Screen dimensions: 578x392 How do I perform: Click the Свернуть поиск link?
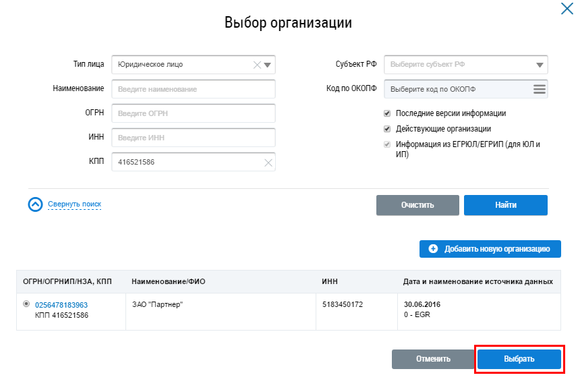(74, 204)
